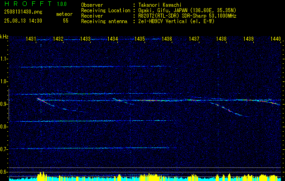Select the filename 2508131430.png
Image resolution: width=285 pixels, height=181 pixels.
(x=23, y=12)
